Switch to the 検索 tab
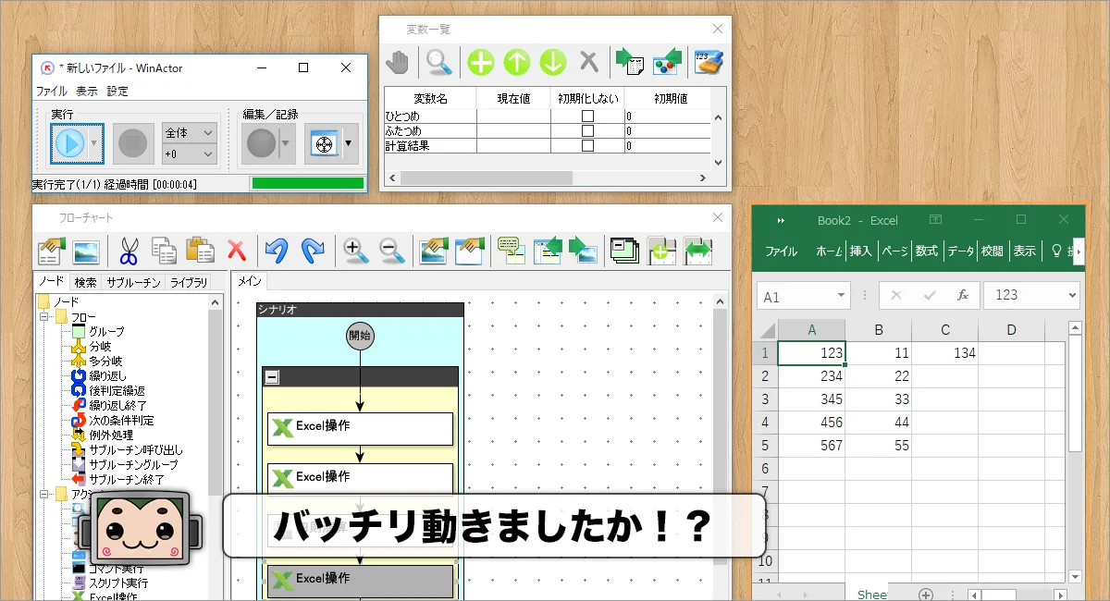 click(85, 282)
